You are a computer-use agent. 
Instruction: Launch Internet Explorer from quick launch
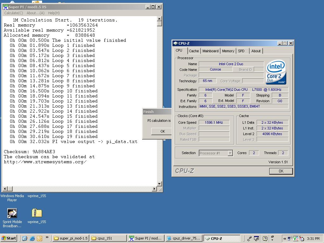coord(32,239)
